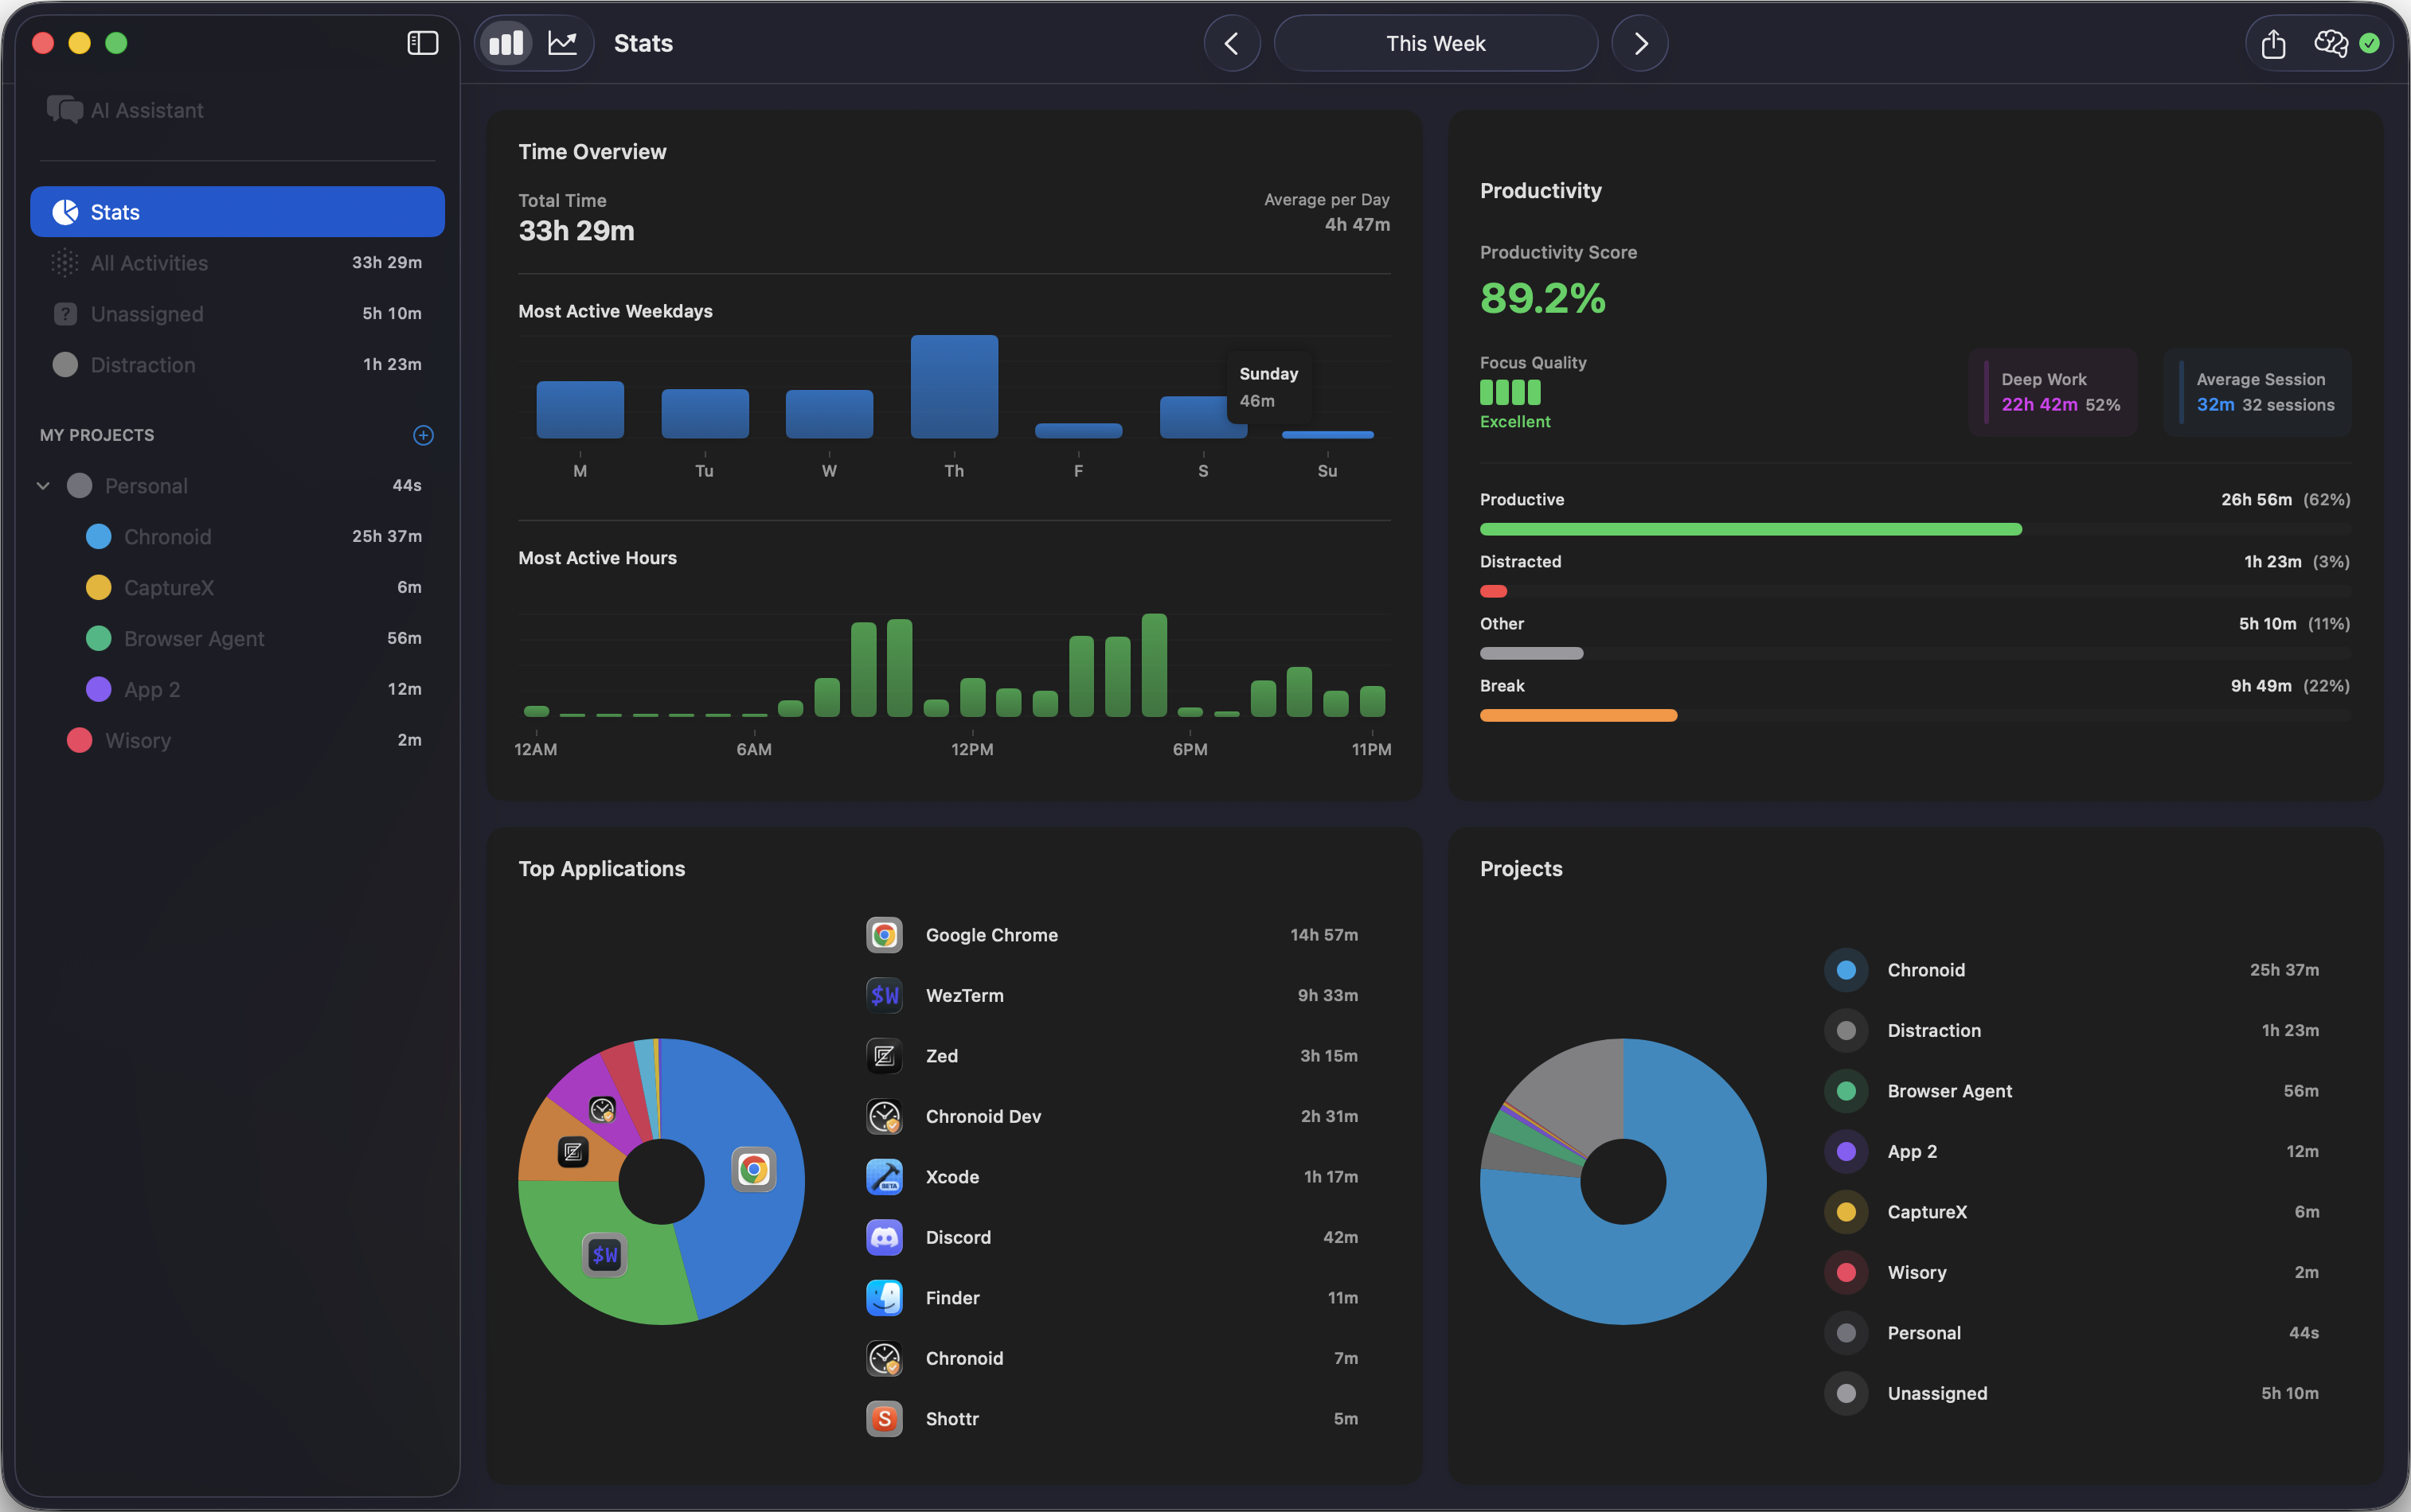
Task: Open the AI brain status icon
Action: pos(2331,43)
